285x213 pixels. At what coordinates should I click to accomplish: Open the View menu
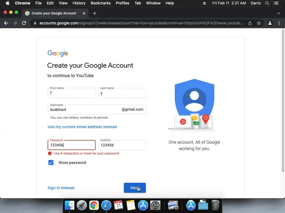tap(63, 3)
